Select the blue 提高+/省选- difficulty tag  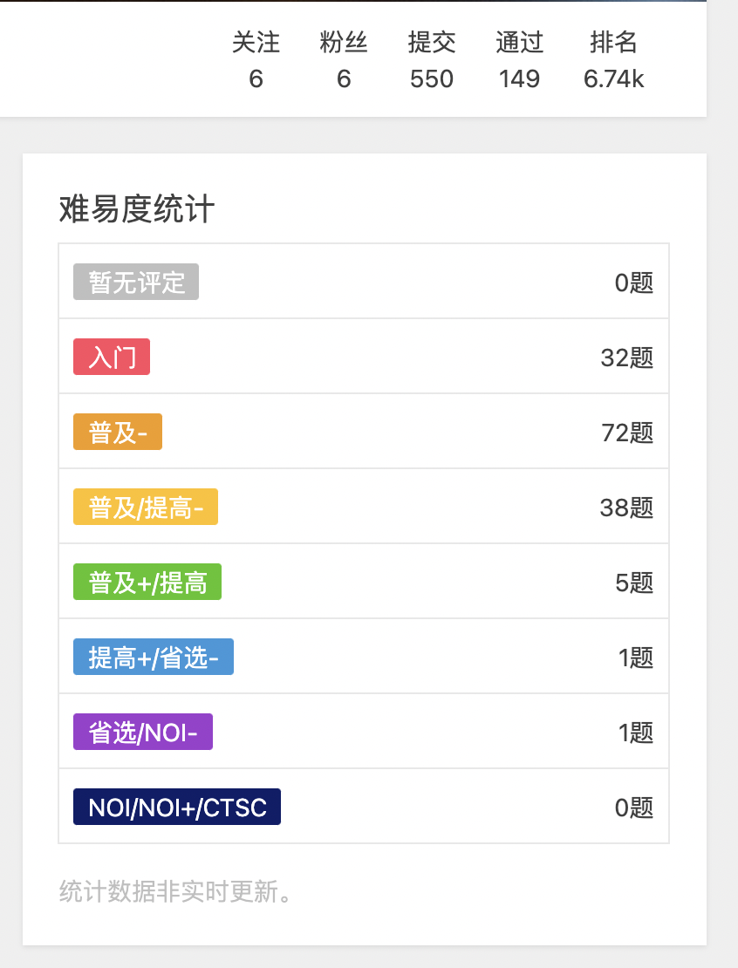pos(154,657)
